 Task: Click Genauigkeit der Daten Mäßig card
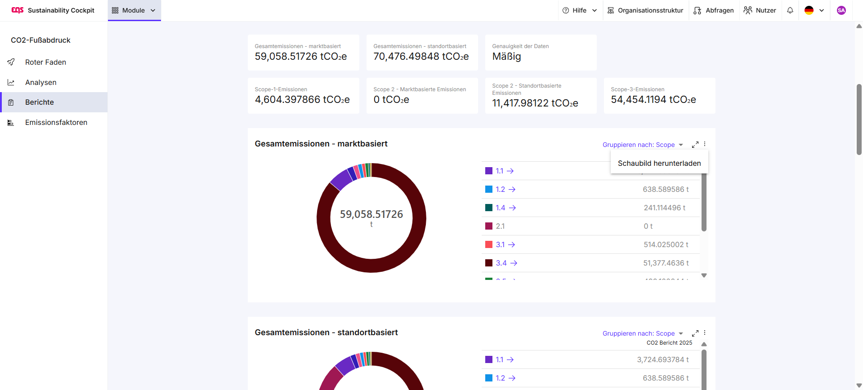click(x=541, y=53)
